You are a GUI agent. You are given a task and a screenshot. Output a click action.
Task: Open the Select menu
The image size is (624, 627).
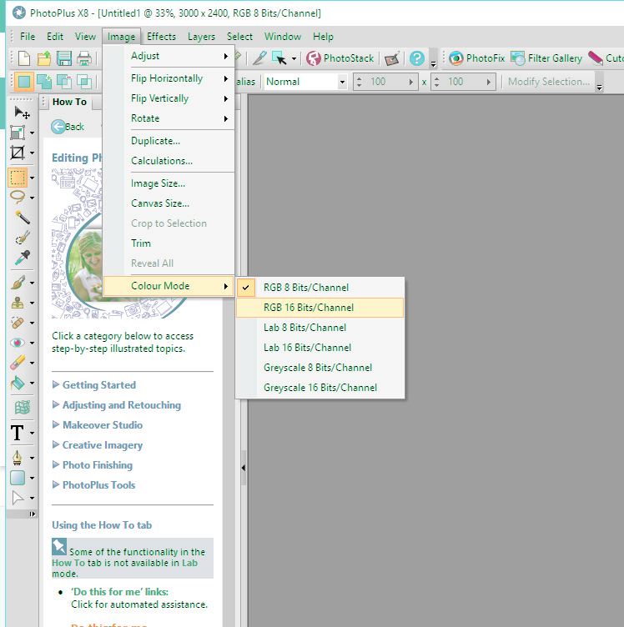(x=239, y=37)
